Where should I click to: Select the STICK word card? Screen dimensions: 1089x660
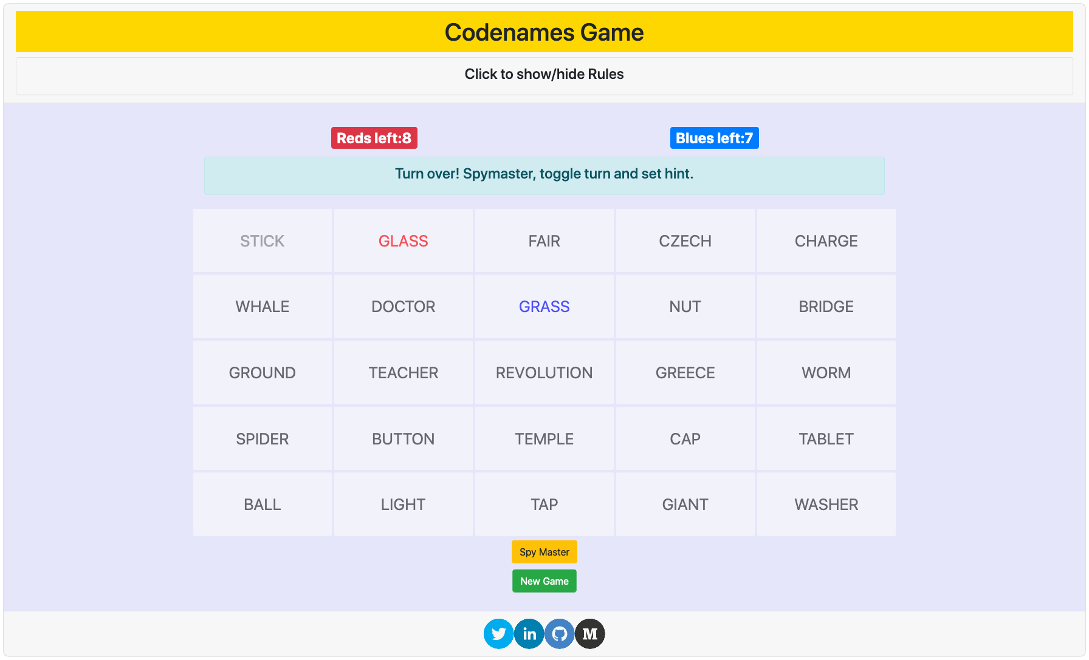tap(263, 241)
